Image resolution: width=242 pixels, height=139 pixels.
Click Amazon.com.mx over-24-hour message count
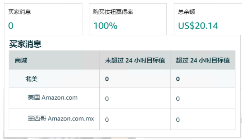tap(178, 120)
